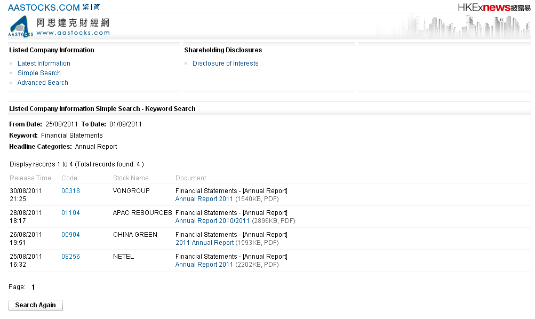The image size is (535, 319).
Task: Click page number 1
Action: (x=33, y=288)
